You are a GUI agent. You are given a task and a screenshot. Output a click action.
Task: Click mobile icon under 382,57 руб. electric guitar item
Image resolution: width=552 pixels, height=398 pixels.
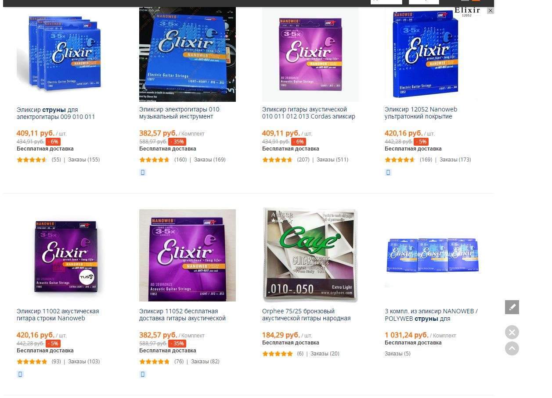pos(143,172)
